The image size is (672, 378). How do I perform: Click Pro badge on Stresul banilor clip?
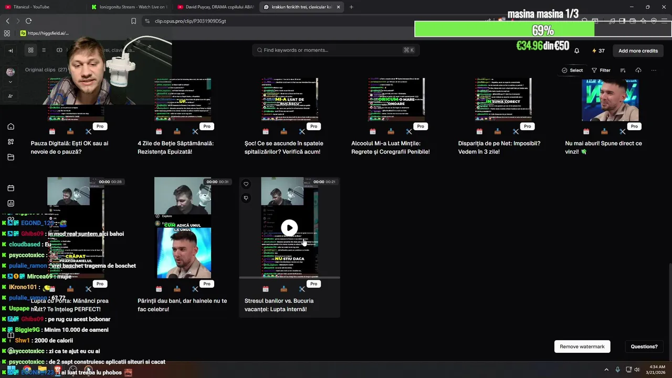(x=313, y=284)
